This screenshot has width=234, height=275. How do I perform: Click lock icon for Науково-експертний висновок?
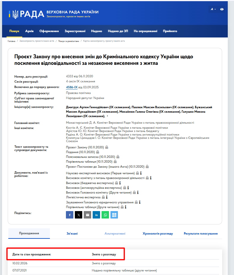(137, 173)
